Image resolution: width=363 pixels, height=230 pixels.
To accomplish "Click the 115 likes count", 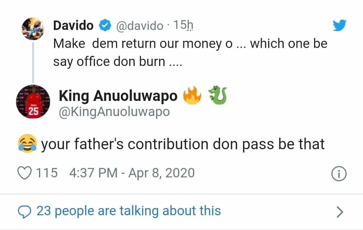I will 47,173.
